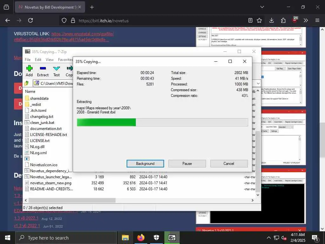
Task: Click the extraction progress bar
Action: (x=162, y=122)
